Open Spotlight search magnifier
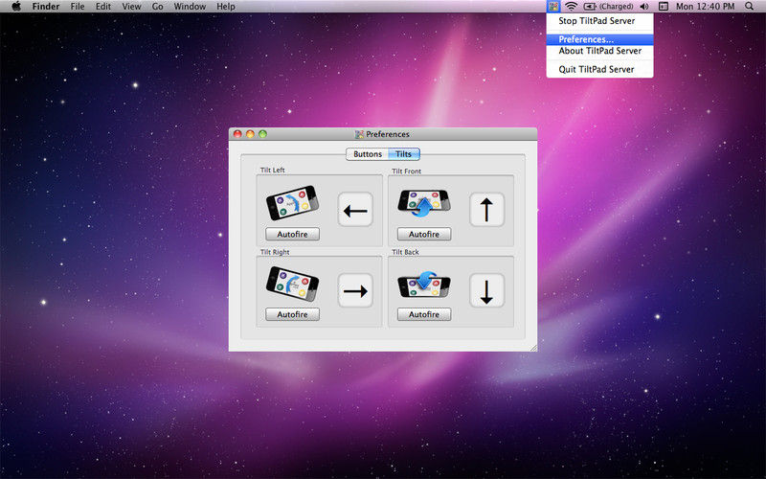766x479 pixels. (x=749, y=7)
